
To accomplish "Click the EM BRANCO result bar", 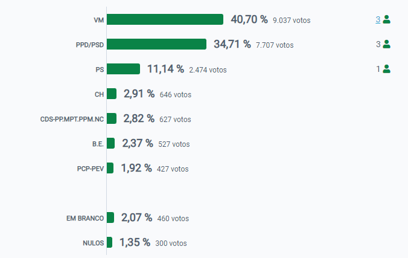I will [110, 218].
